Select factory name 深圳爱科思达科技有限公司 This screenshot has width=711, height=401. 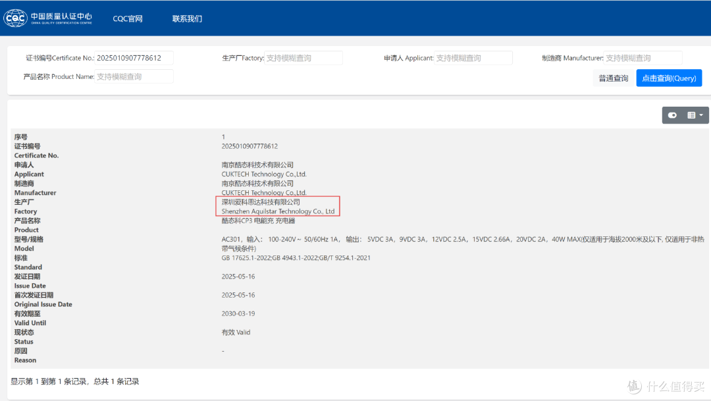261,202
